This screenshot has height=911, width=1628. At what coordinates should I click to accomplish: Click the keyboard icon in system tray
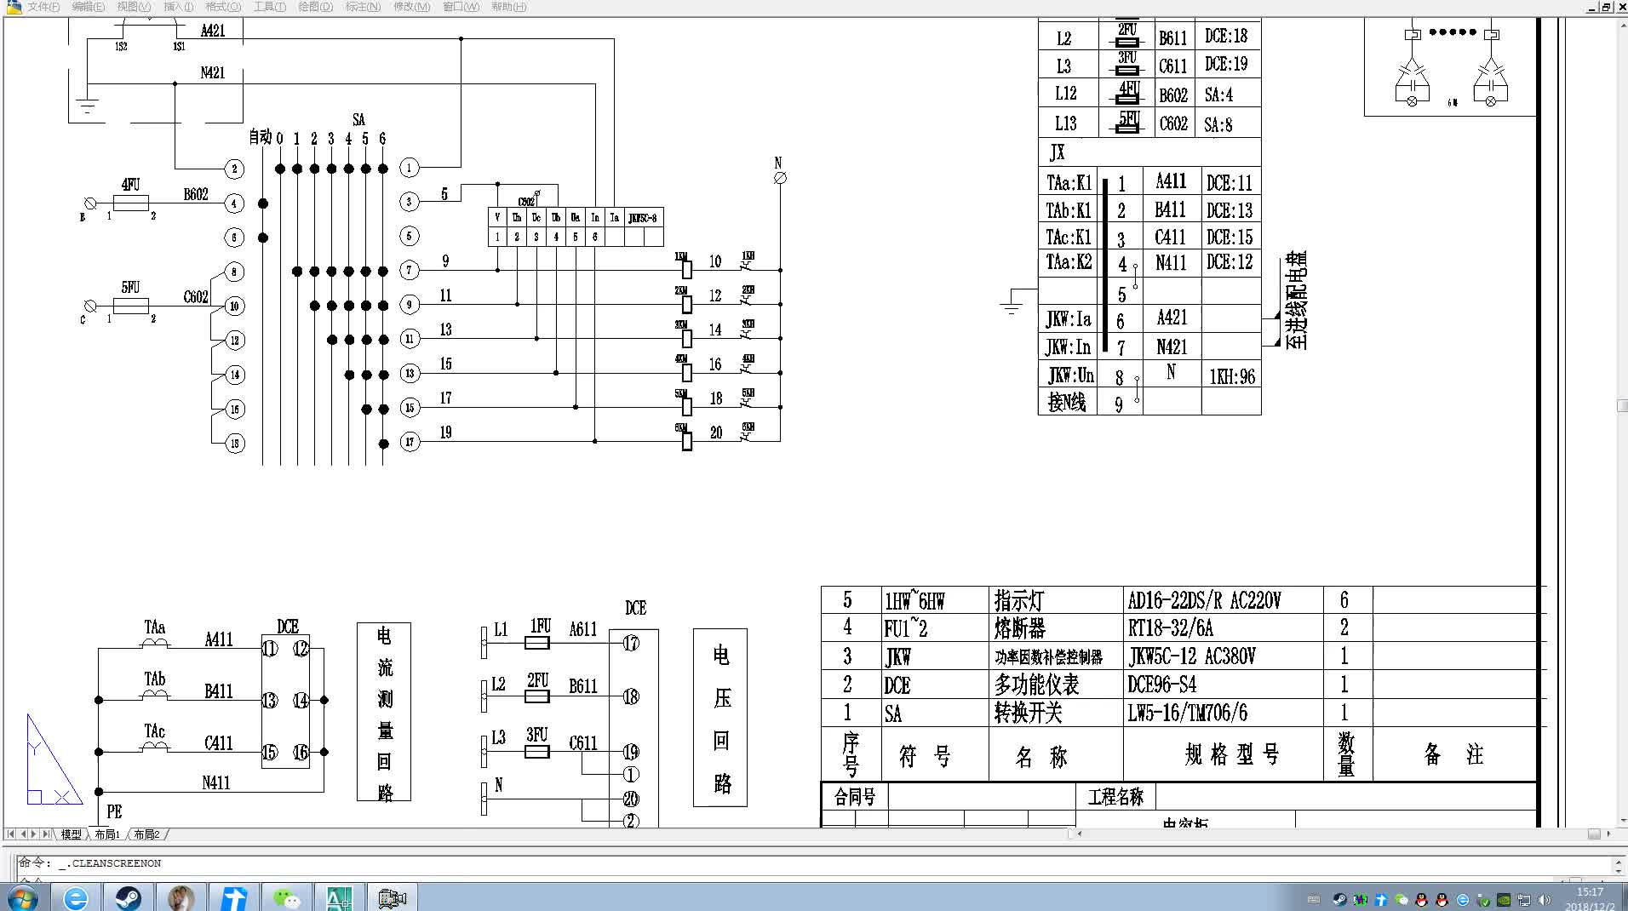click(x=1314, y=899)
